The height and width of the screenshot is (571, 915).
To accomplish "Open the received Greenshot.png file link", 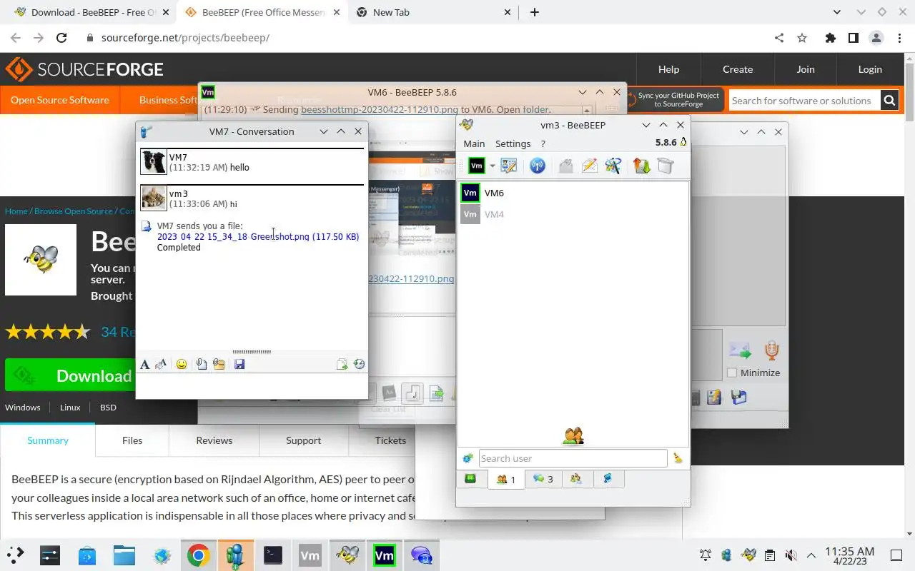I will point(258,236).
